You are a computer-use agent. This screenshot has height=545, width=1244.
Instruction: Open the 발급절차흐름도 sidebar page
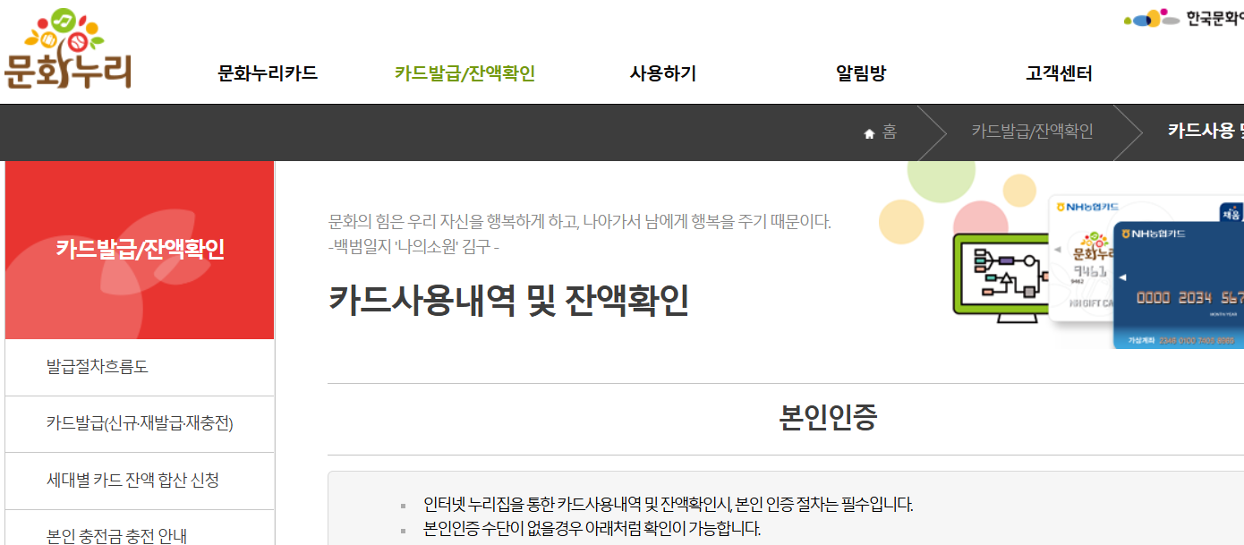point(98,367)
